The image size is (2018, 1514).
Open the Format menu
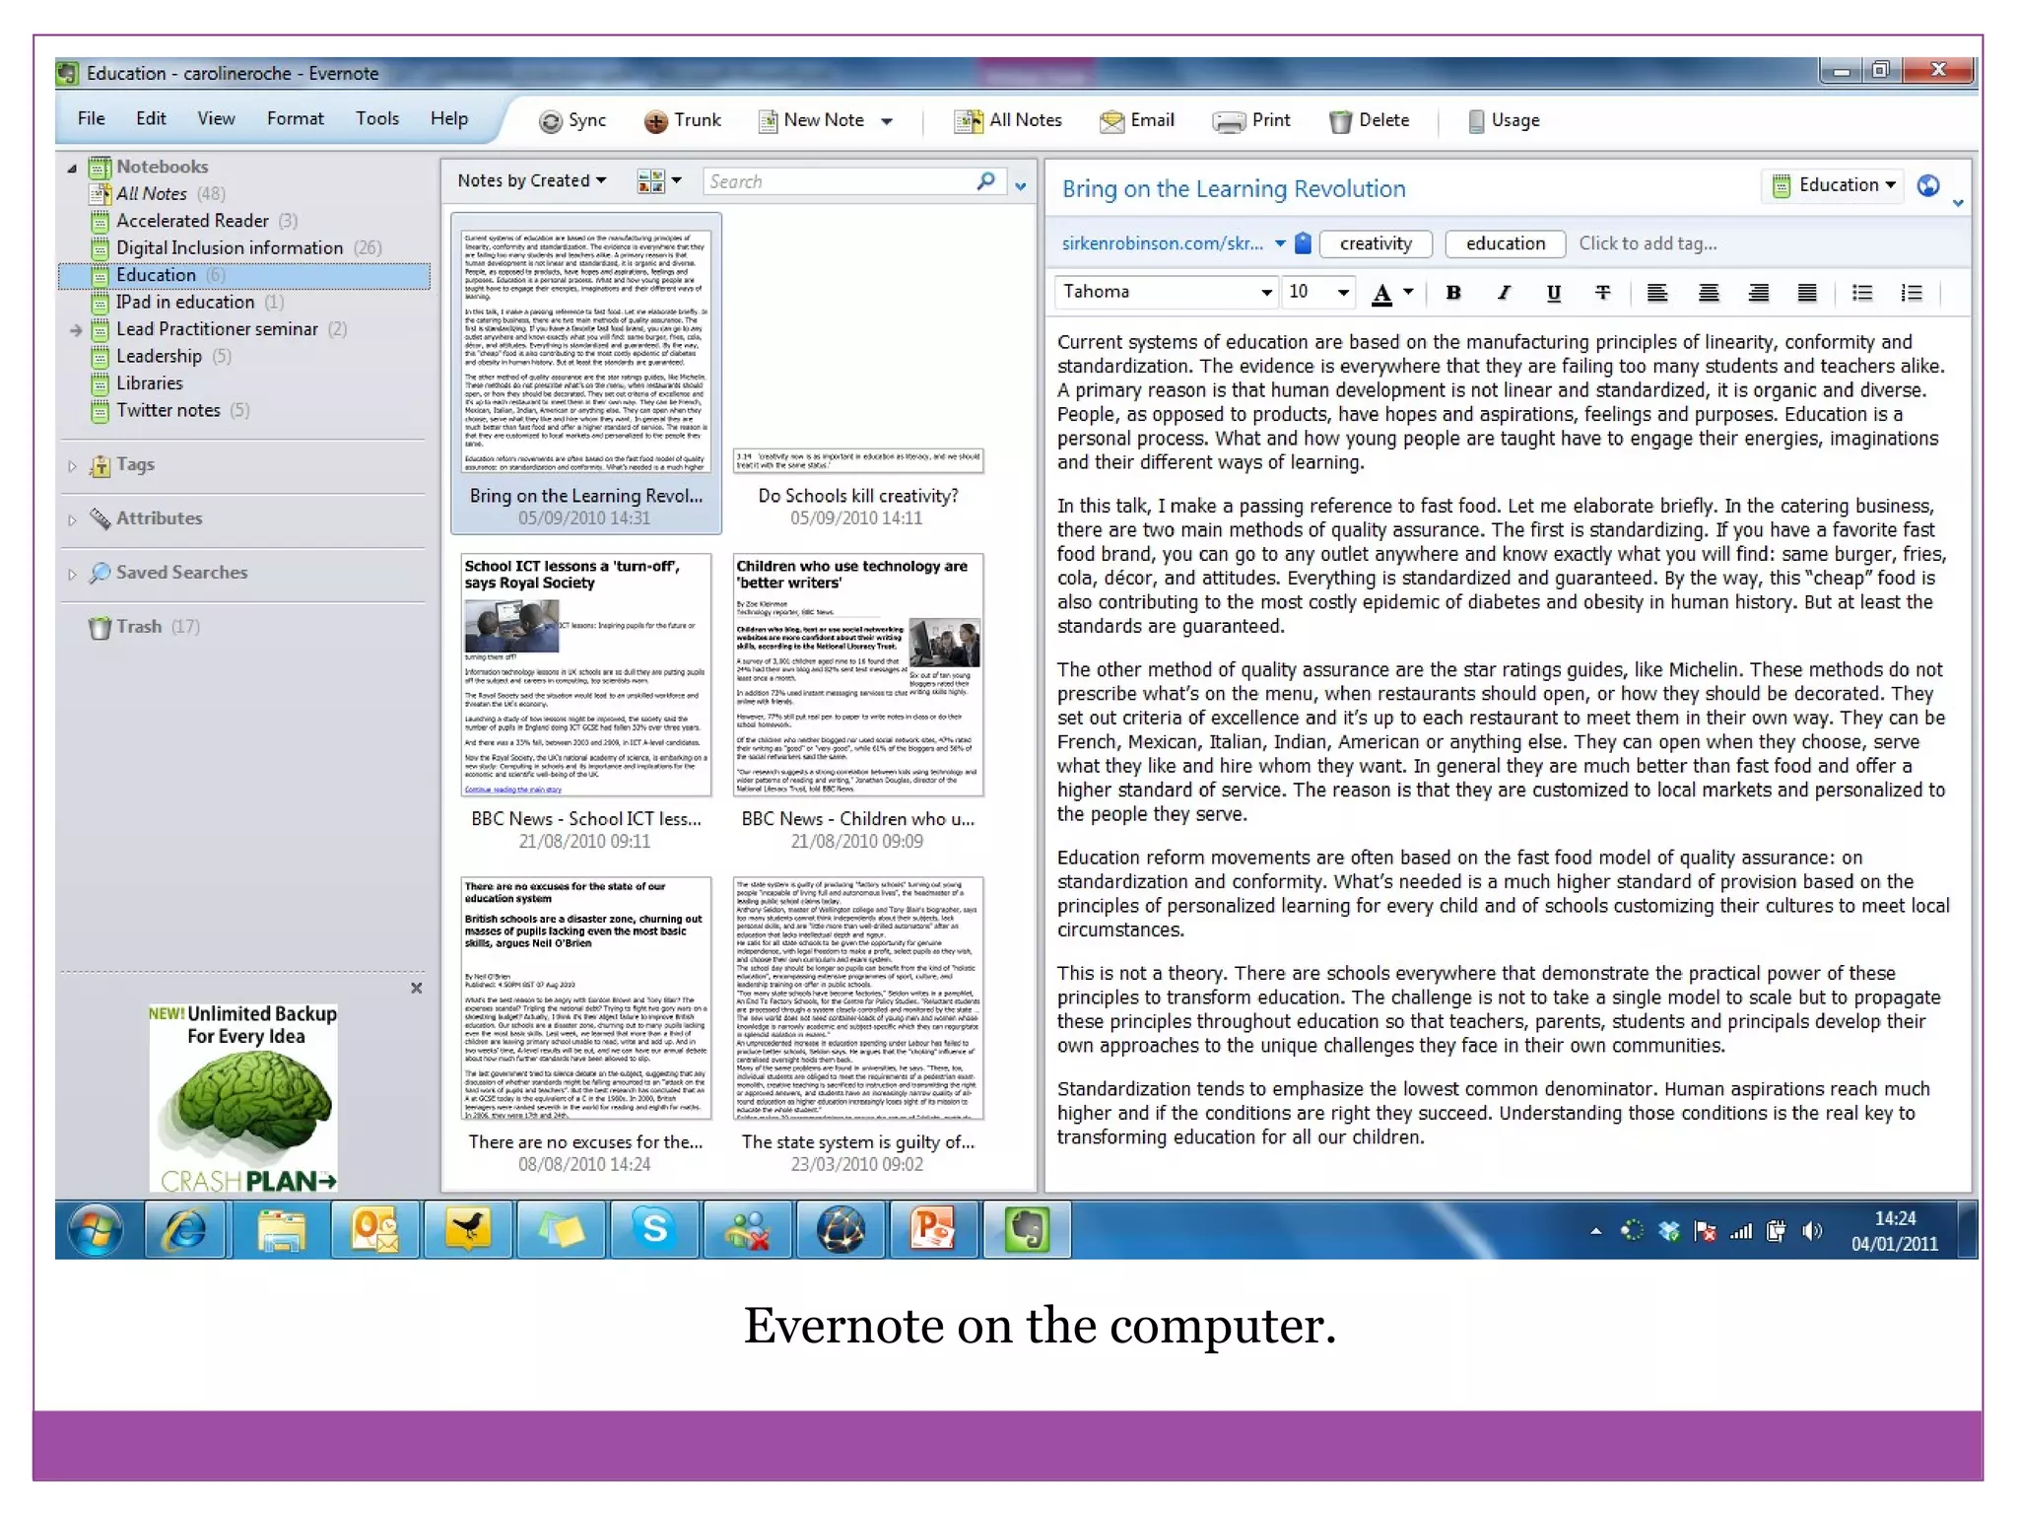pyautogui.click(x=295, y=118)
